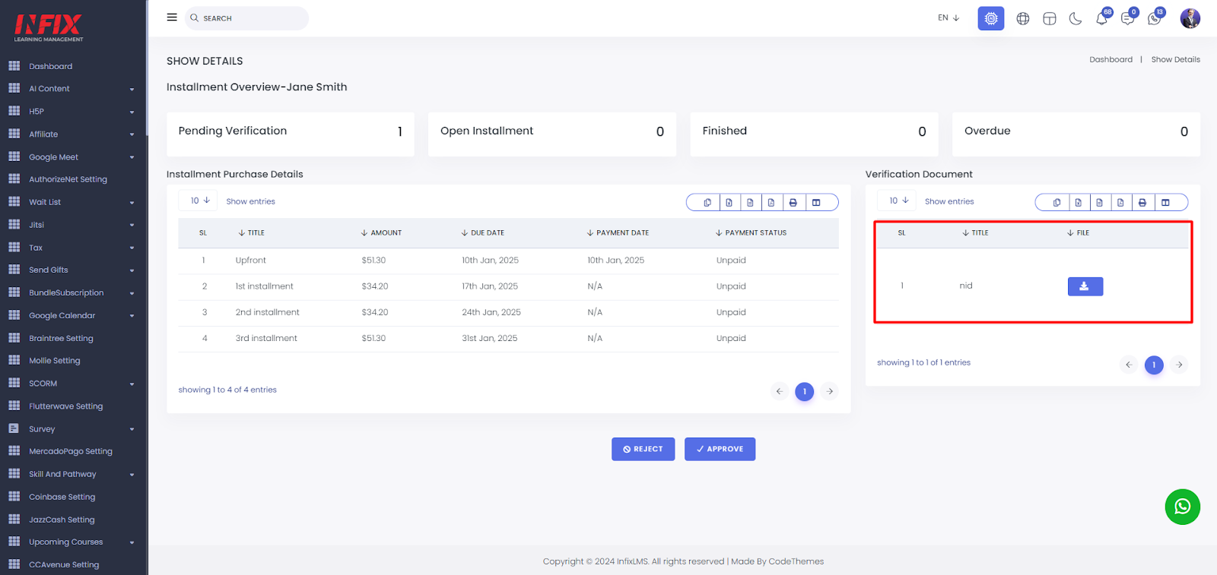Export Installment Purchase Details to CSV
The height and width of the screenshot is (575, 1217).
coord(750,202)
